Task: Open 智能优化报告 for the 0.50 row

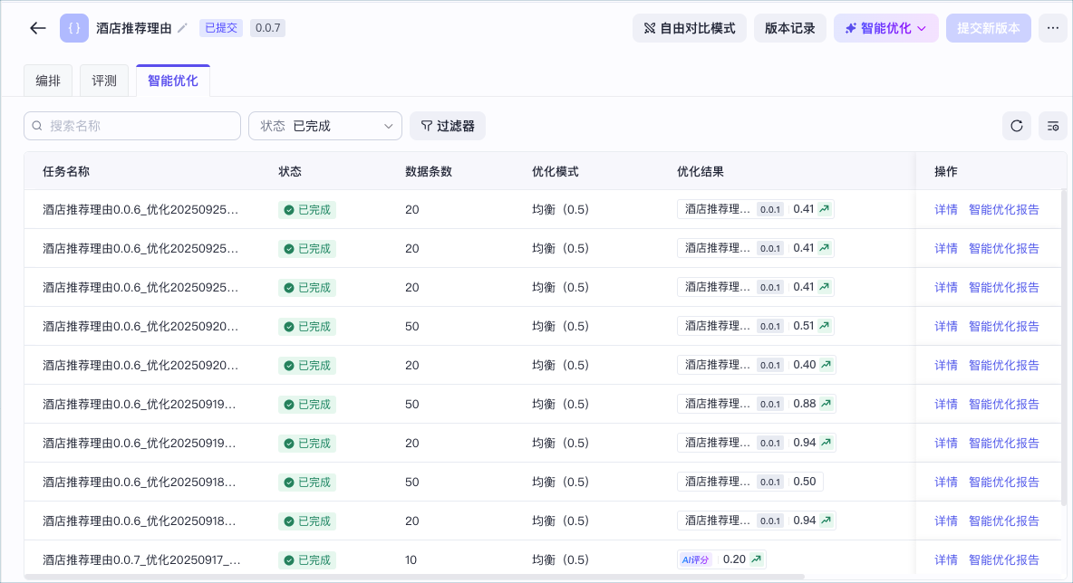Action: [x=1004, y=482]
